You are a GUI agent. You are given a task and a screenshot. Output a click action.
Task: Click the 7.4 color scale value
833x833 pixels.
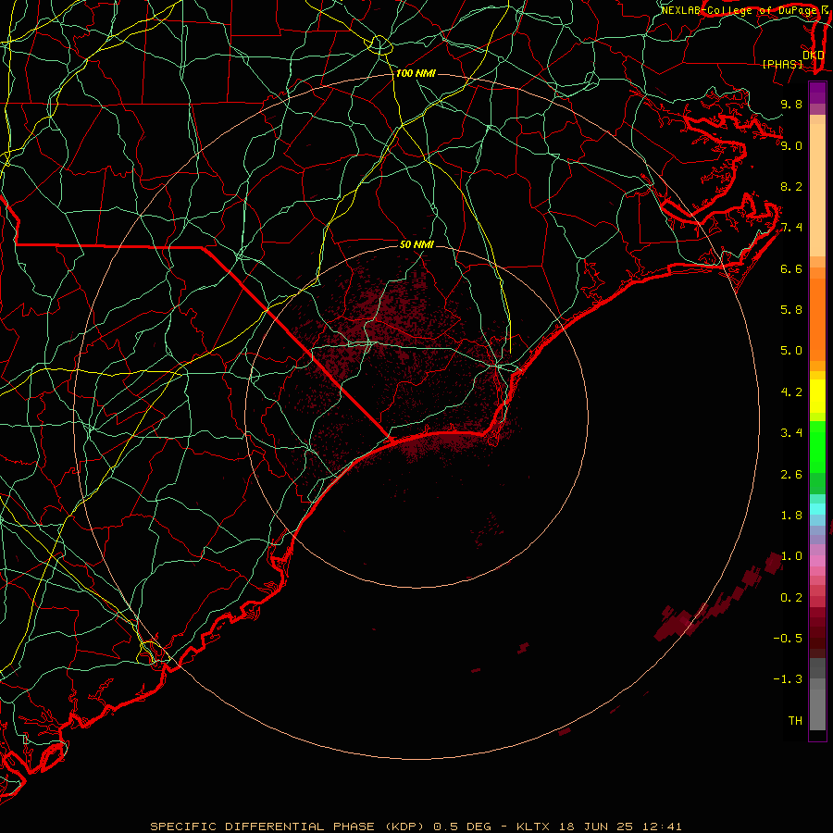[791, 228]
